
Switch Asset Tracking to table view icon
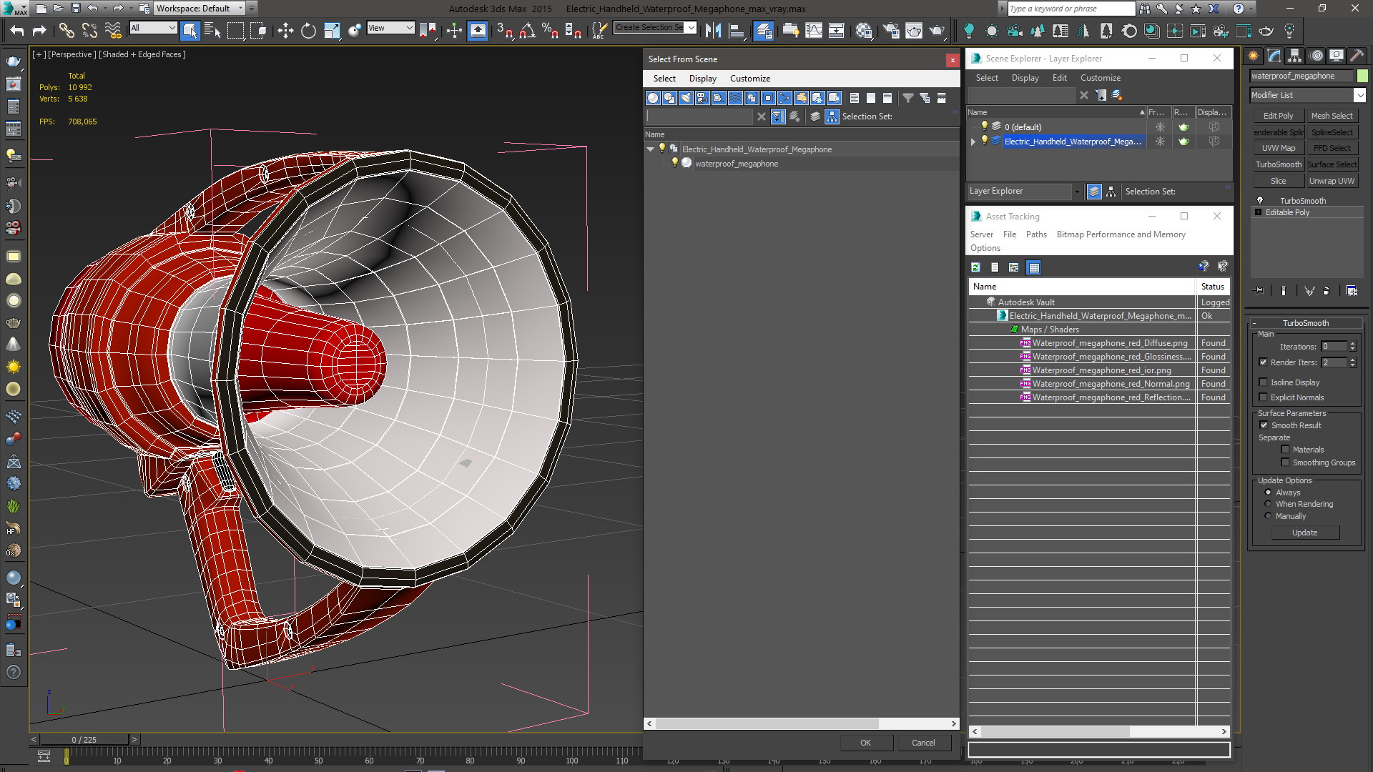(x=1033, y=267)
